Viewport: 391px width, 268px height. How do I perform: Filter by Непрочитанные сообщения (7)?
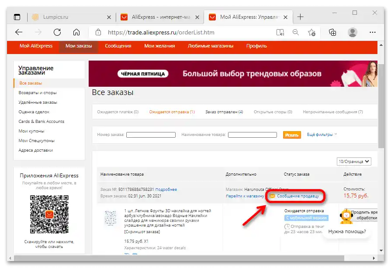click(x=332, y=112)
